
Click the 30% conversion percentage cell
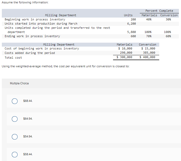coord(168,19)
